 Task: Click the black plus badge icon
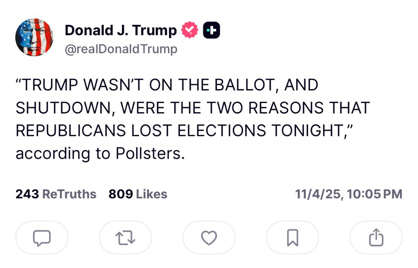point(211,30)
